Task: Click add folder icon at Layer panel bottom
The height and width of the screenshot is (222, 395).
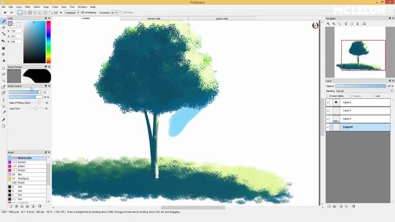Action: click(x=335, y=206)
